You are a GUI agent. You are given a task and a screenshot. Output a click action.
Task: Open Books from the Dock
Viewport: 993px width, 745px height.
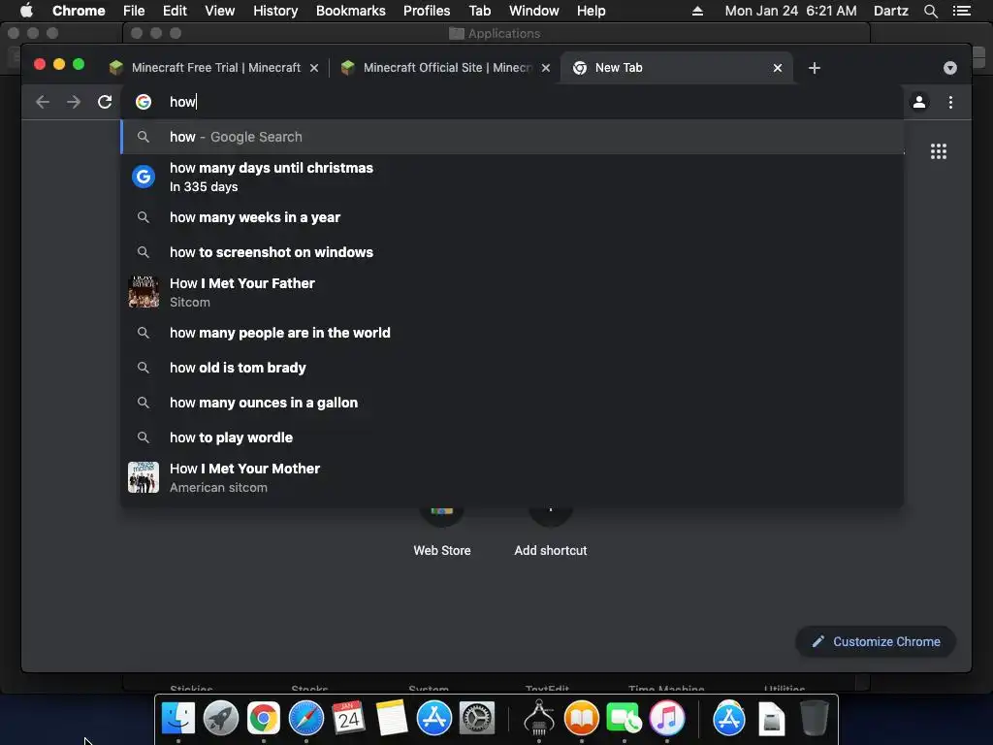tap(582, 719)
